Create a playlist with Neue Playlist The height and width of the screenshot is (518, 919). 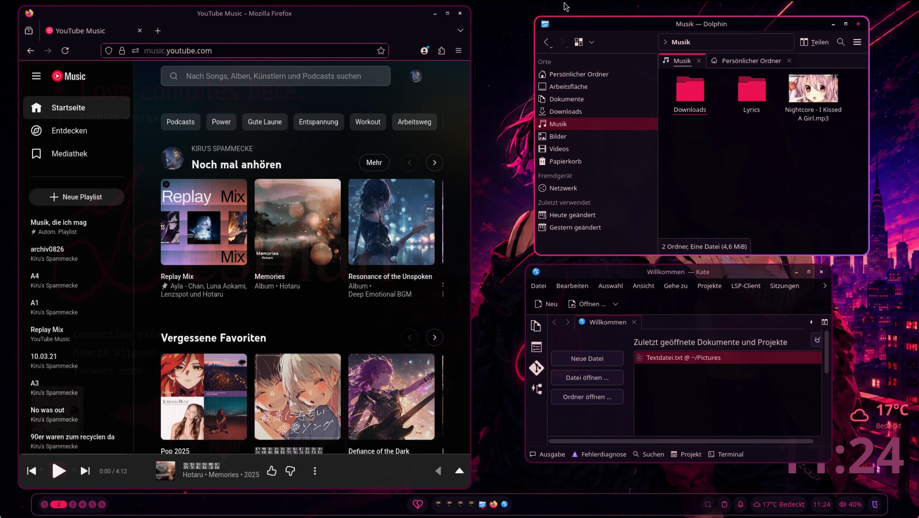(x=76, y=197)
